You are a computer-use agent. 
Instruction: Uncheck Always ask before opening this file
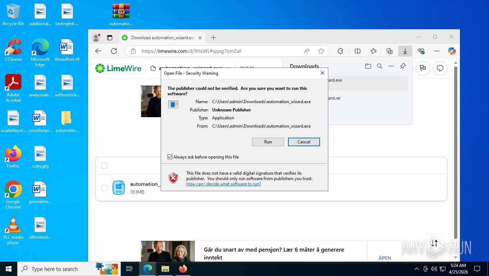(170, 157)
